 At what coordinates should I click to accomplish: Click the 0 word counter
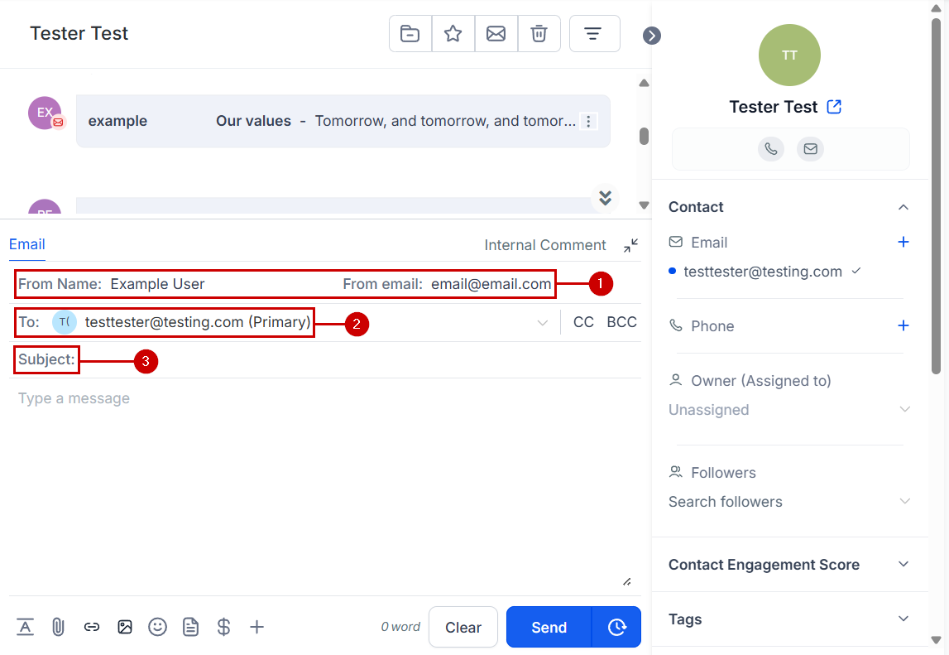pos(400,627)
